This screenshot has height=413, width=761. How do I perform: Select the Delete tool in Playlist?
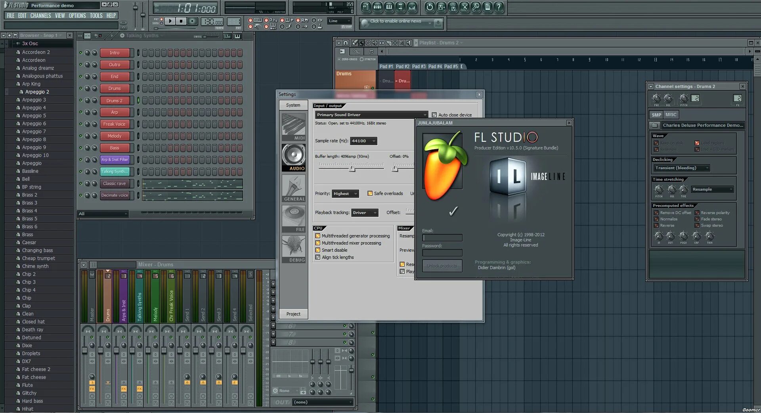(368, 43)
